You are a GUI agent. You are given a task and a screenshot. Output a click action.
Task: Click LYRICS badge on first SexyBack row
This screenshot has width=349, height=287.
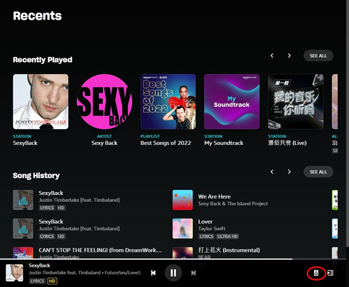point(47,208)
